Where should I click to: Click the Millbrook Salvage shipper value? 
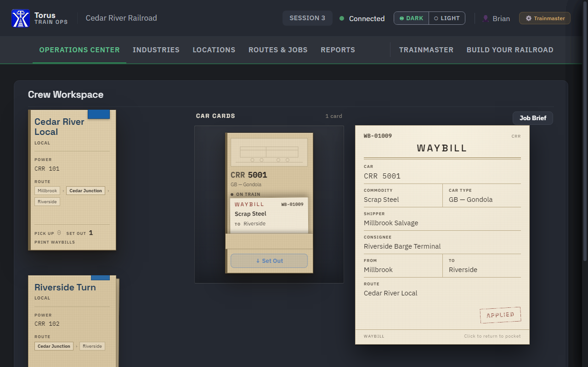(391, 223)
